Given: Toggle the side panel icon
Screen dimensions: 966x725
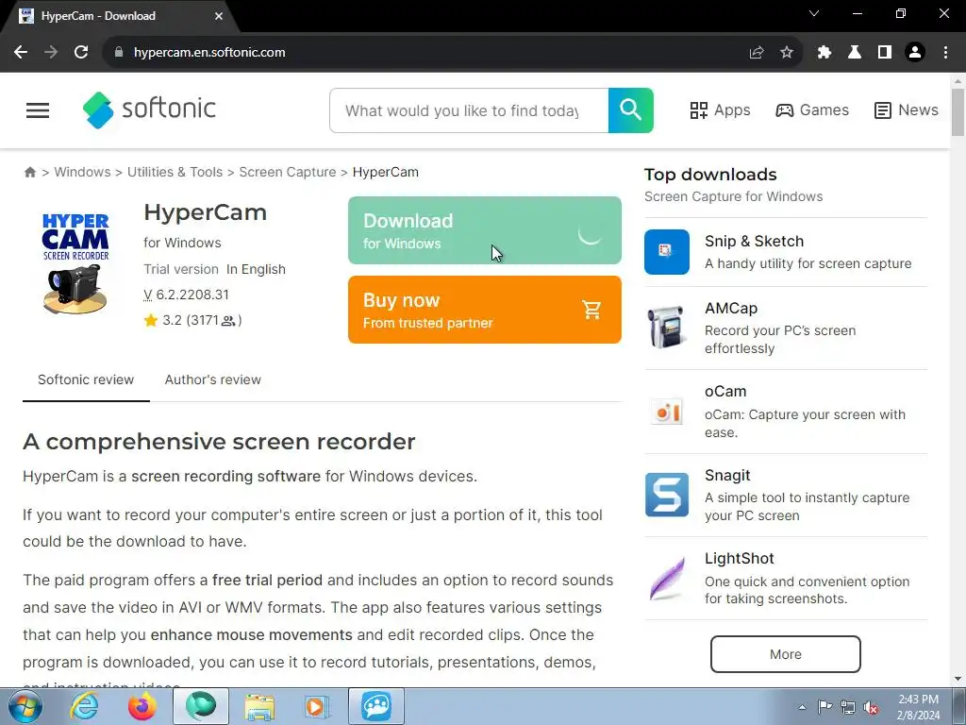Looking at the screenshot, I should [x=885, y=53].
